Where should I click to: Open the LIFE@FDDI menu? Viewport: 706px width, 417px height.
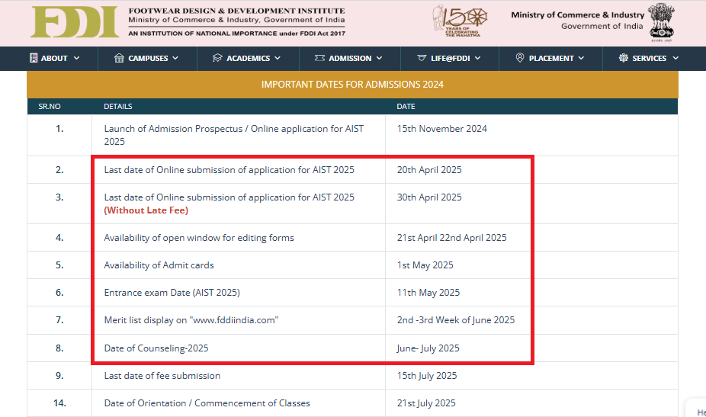pyautogui.click(x=450, y=58)
